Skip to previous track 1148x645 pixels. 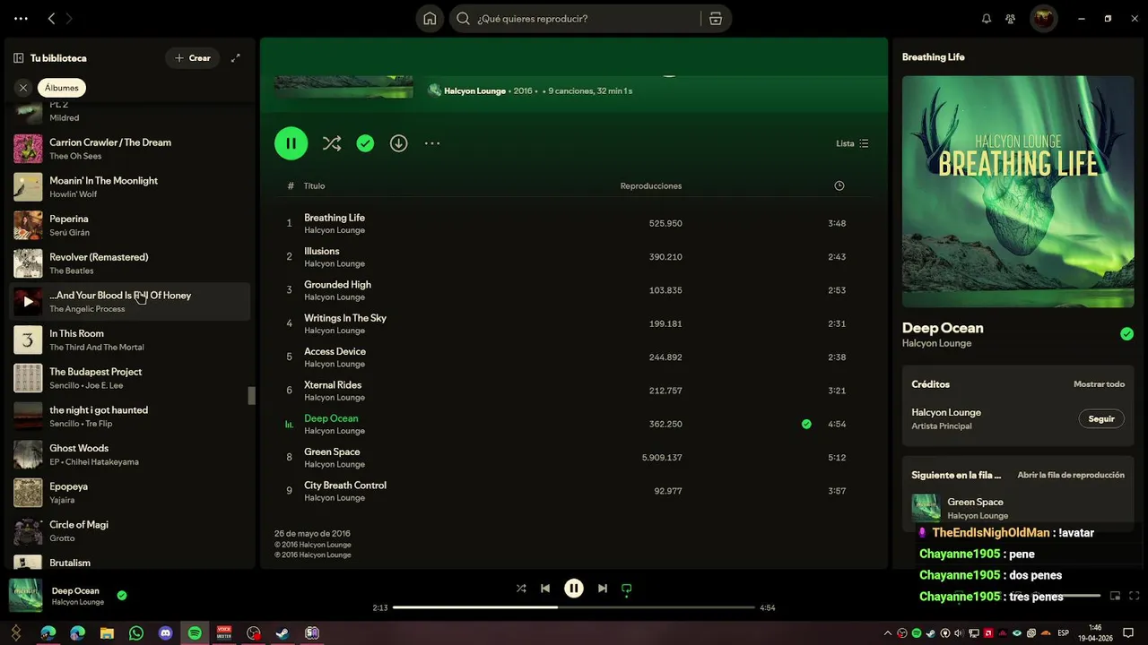[545, 589]
